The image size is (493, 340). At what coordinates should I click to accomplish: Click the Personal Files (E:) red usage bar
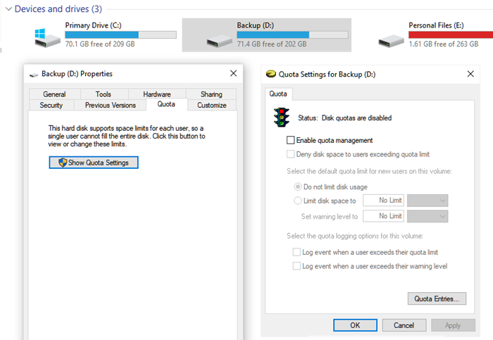coord(451,34)
